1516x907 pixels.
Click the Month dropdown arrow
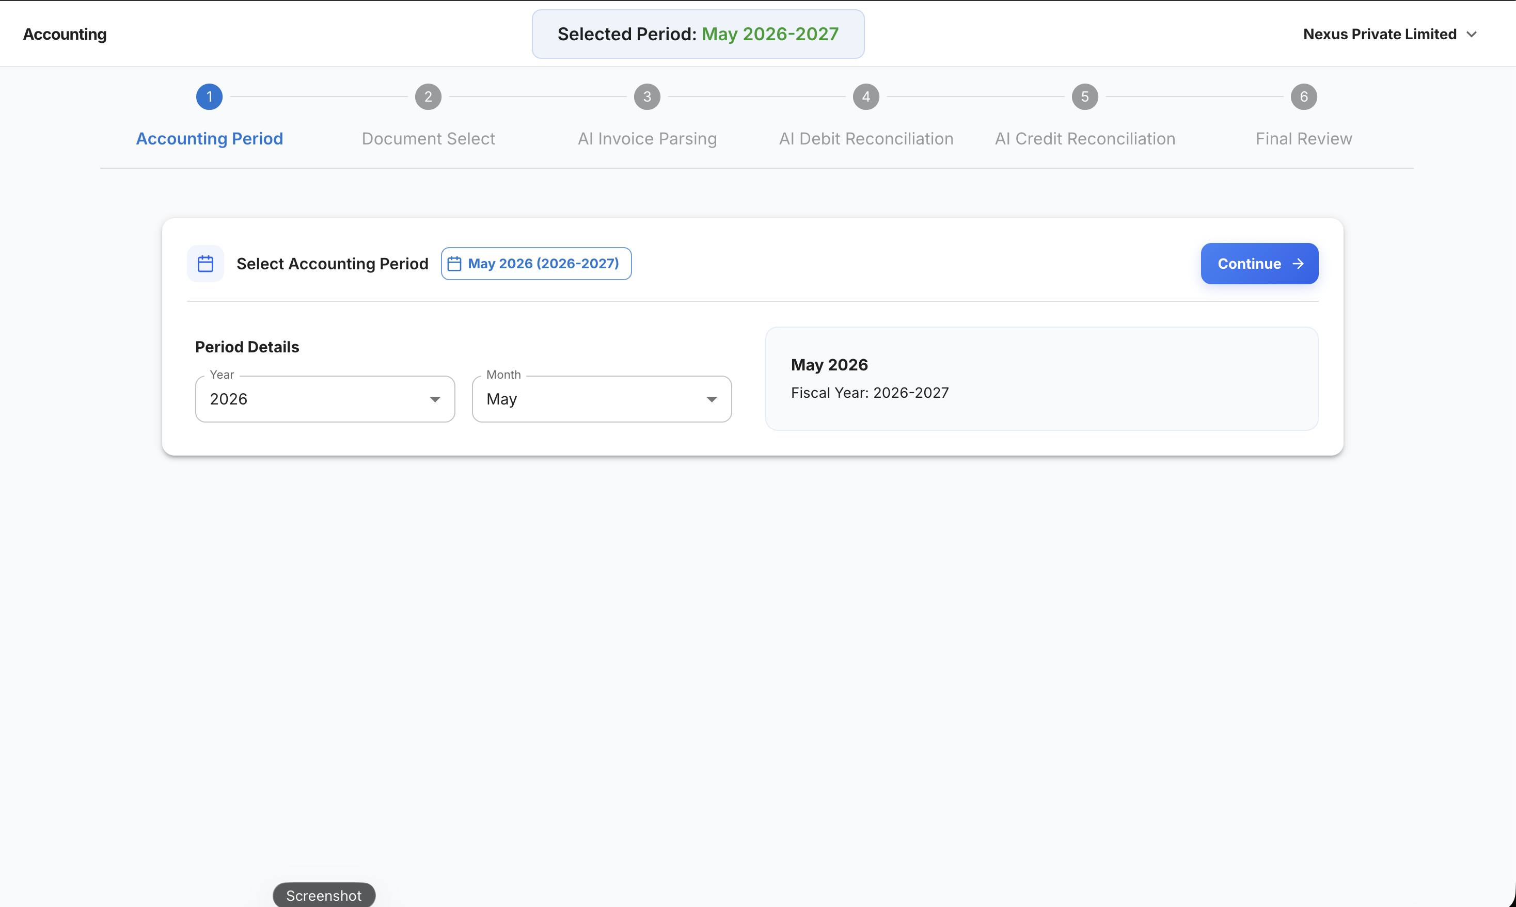tap(712, 400)
